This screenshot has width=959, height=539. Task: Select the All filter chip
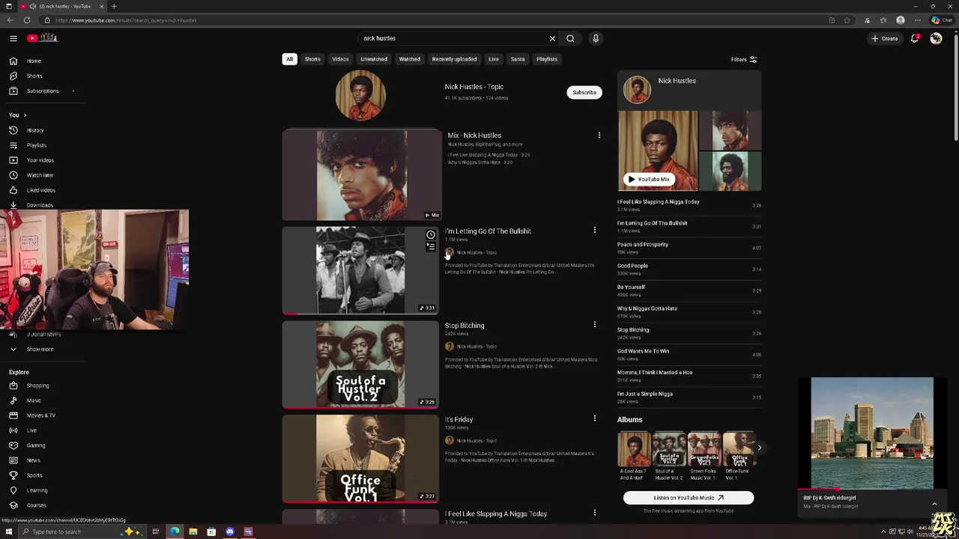(289, 59)
